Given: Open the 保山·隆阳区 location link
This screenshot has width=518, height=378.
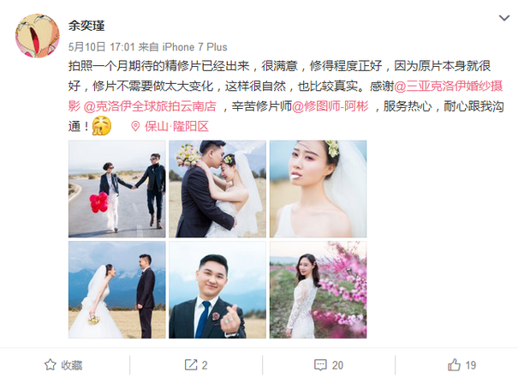Looking at the screenshot, I should click(176, 126).
